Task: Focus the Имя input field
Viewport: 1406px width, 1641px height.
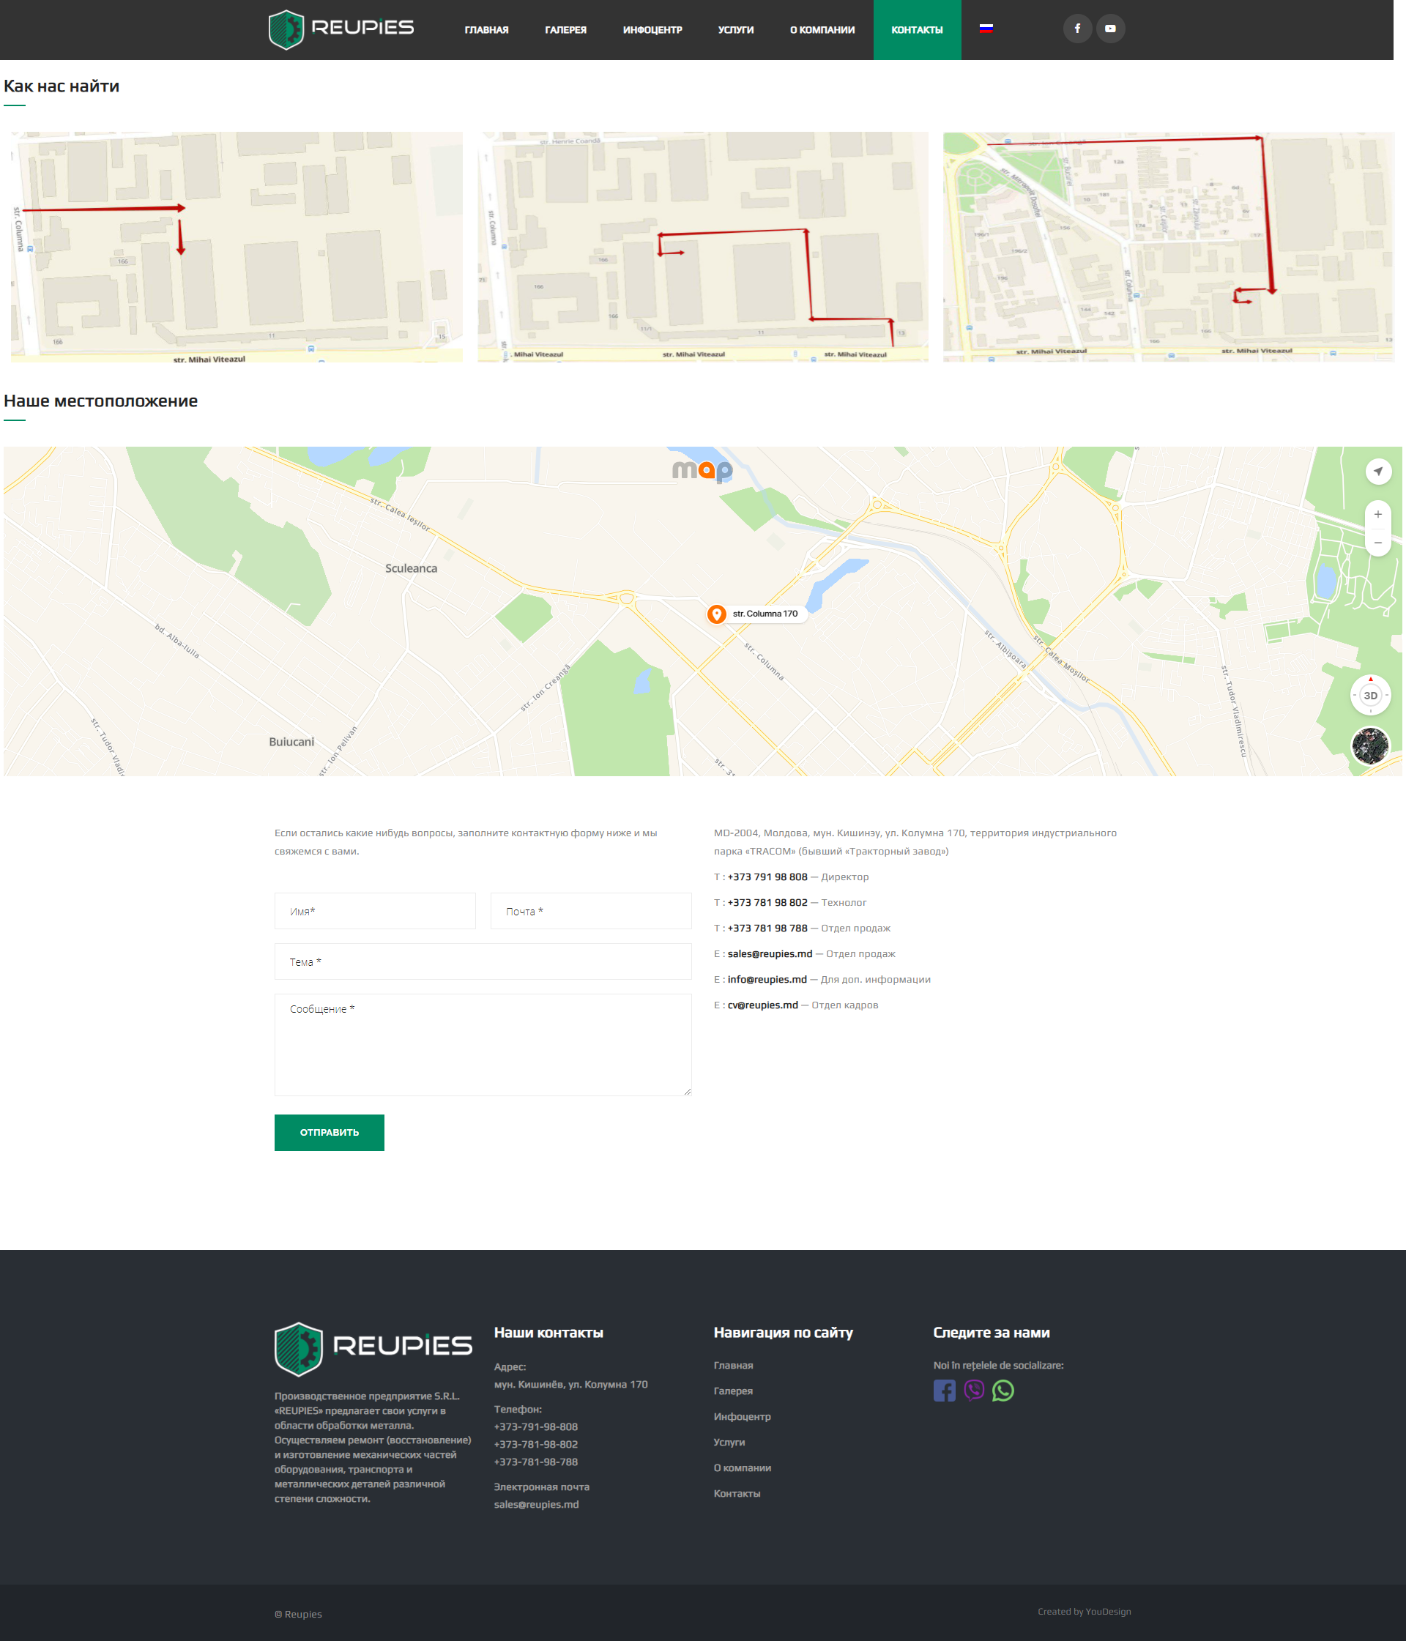Action: point(375,911)
